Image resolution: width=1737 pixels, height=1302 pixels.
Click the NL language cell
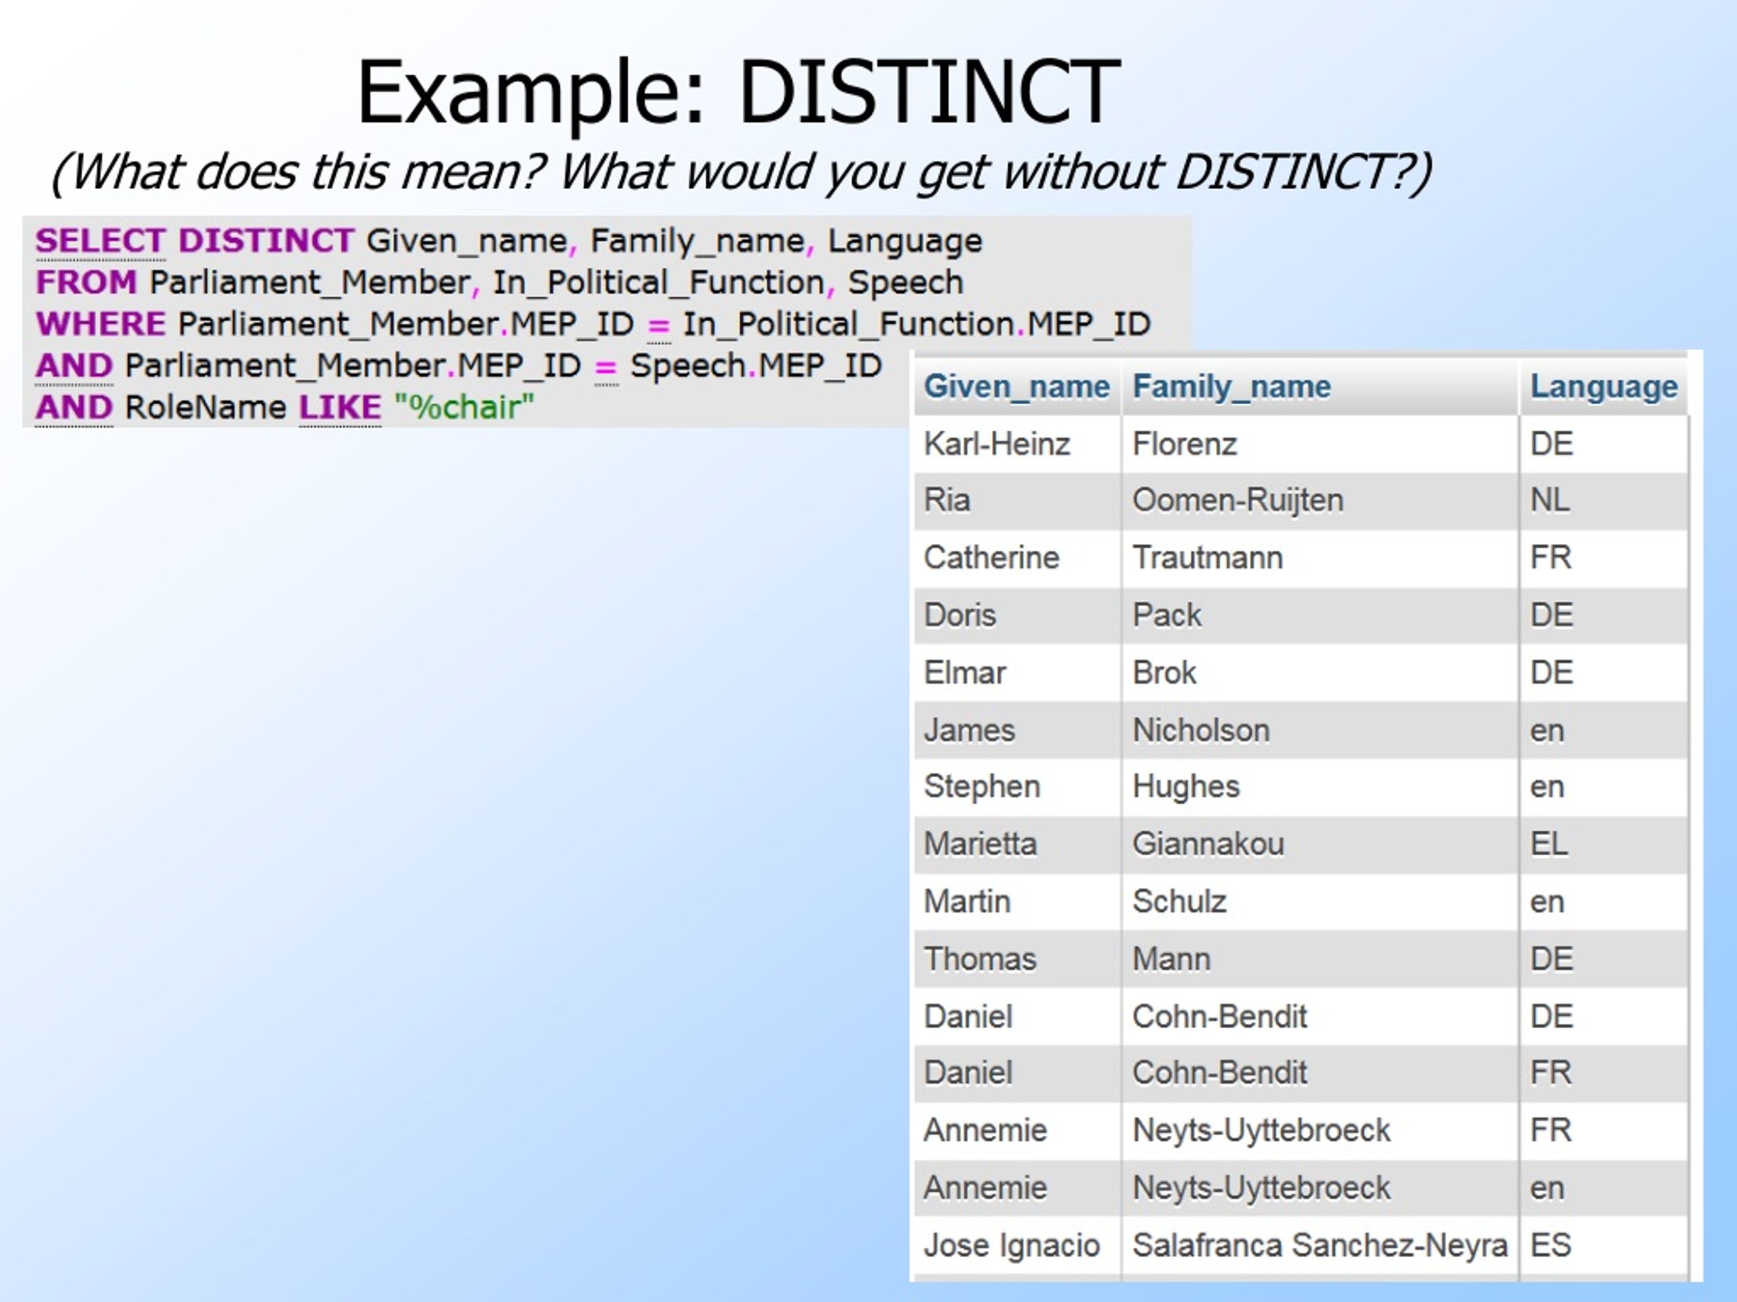(1603, 500)
